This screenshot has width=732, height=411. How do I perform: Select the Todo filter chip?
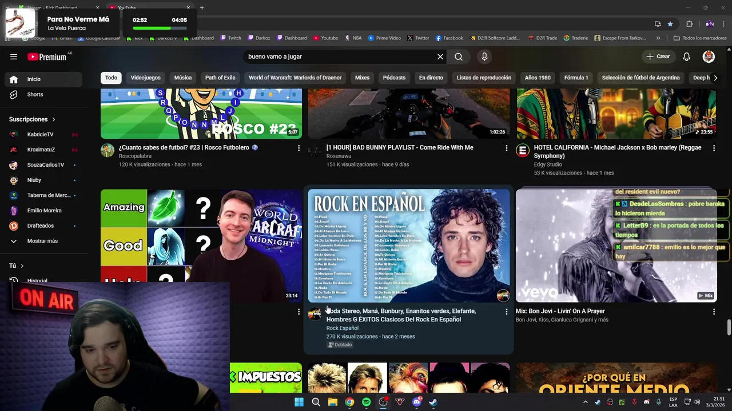coord(111,78)
